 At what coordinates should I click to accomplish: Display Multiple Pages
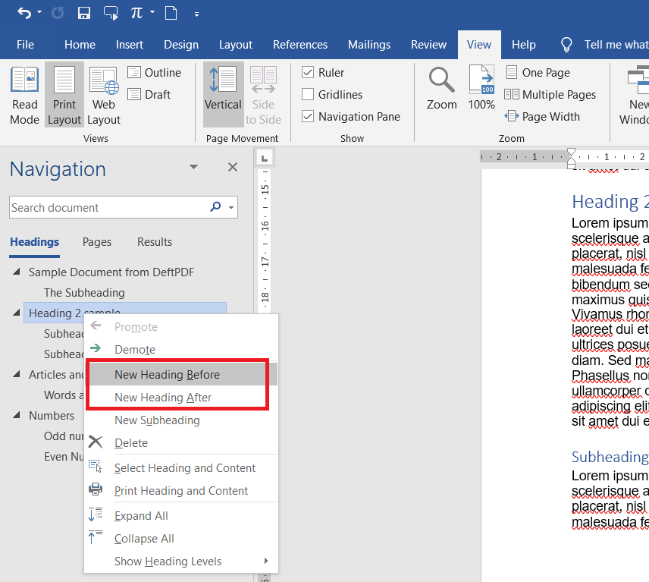pyautogui.click(x=550, y=94)
